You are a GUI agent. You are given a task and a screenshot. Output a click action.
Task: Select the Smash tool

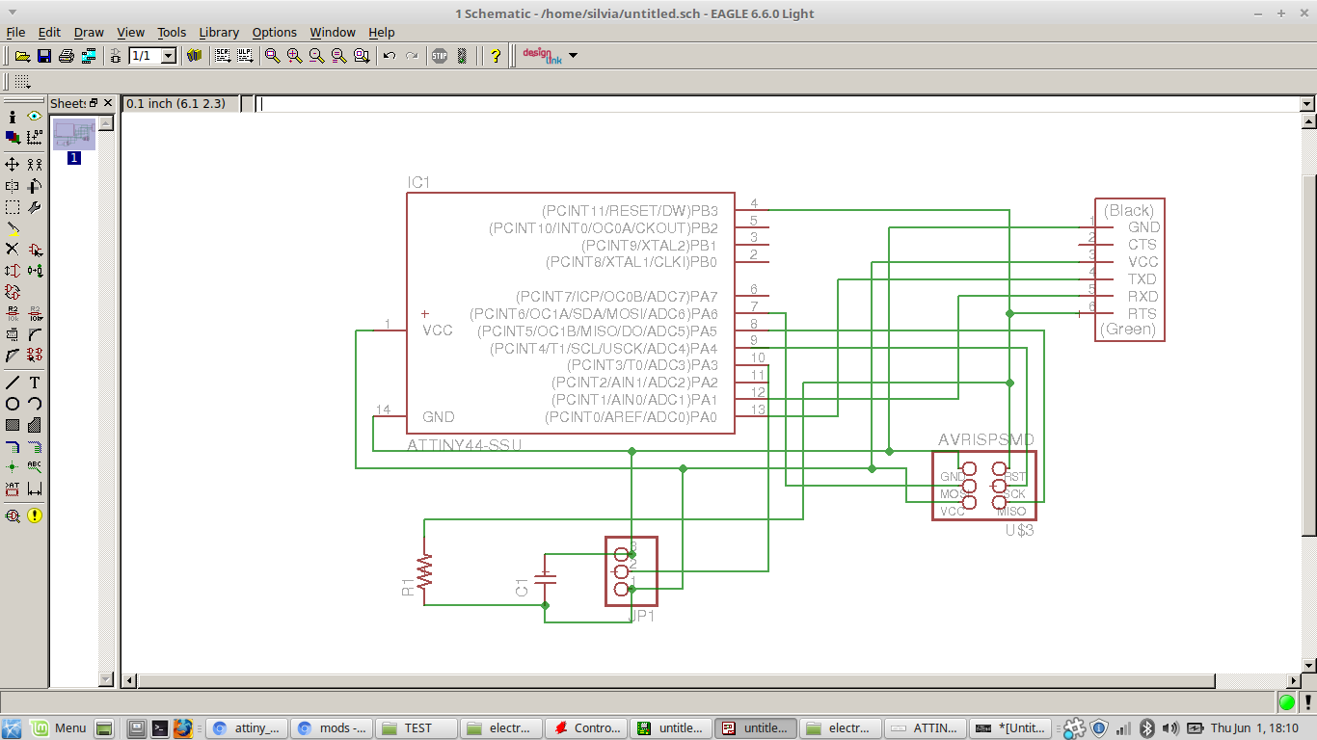(13, 334)
